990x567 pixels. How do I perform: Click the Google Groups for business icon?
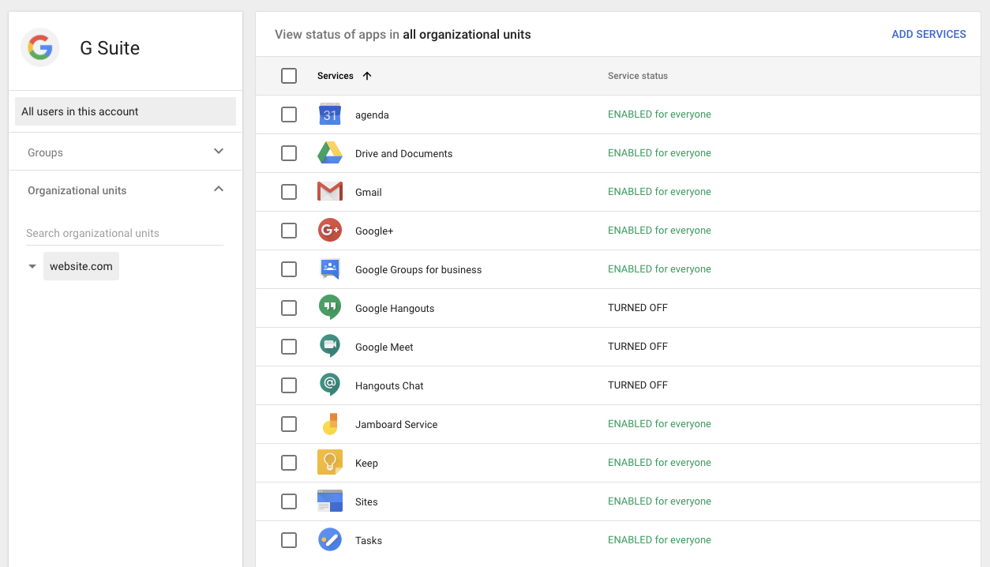click(330, 269)
